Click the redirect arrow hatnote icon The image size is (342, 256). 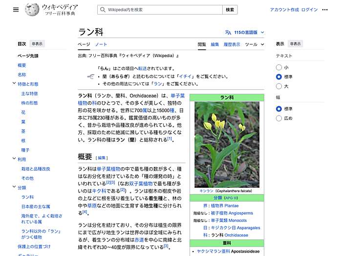(91, 77)
